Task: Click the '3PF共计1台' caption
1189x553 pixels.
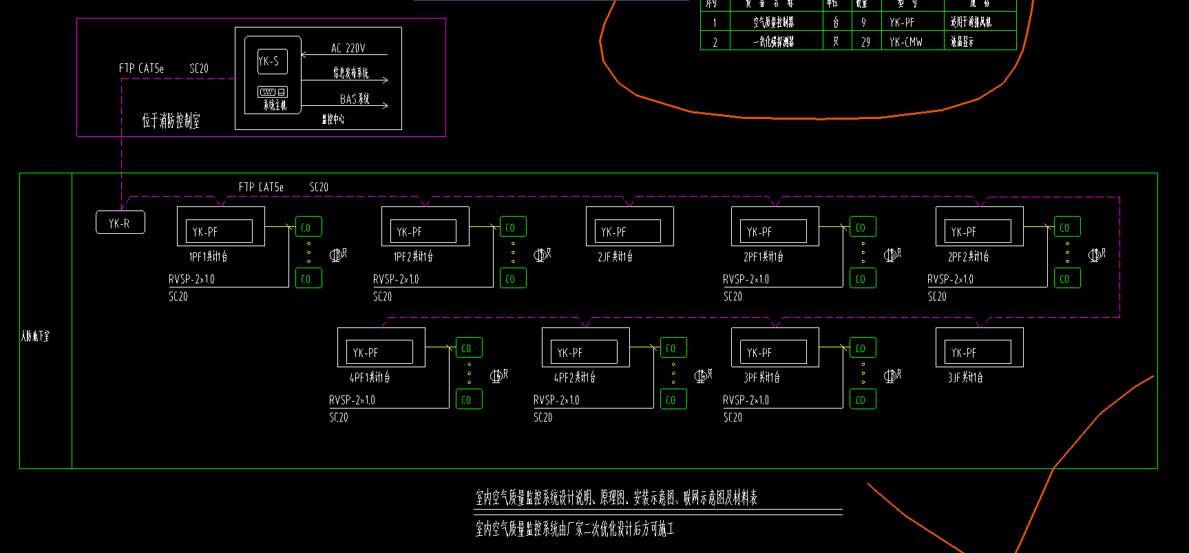Action: coord(761,378)
